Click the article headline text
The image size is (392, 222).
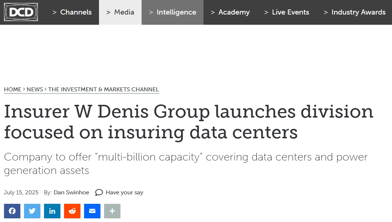tap(189, 122)
